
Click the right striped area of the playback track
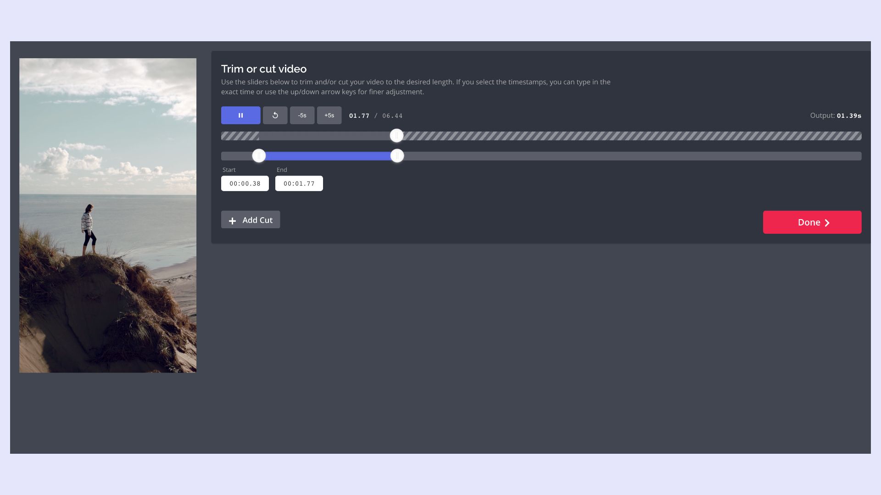click(629, 136)
